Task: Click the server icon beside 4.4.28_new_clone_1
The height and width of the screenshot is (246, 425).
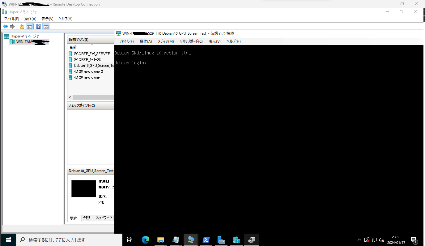Action: [x=70, y=77]
